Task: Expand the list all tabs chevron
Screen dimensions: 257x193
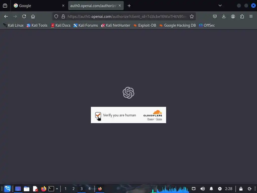Action: 220,6
